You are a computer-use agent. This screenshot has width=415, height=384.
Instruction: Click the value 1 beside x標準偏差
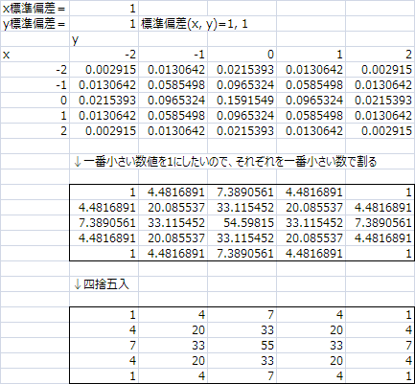[x=104, y=9]
